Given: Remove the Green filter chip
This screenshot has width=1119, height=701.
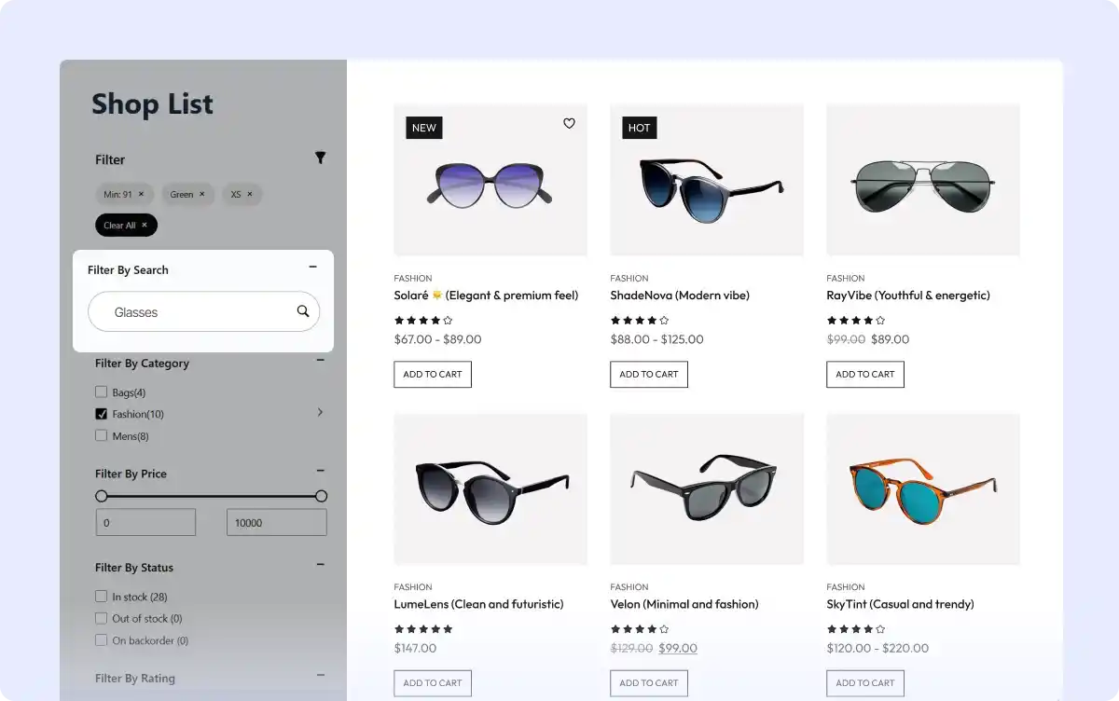Looking at the screenshot, I should pyautogui.click(x=201, y=195).
